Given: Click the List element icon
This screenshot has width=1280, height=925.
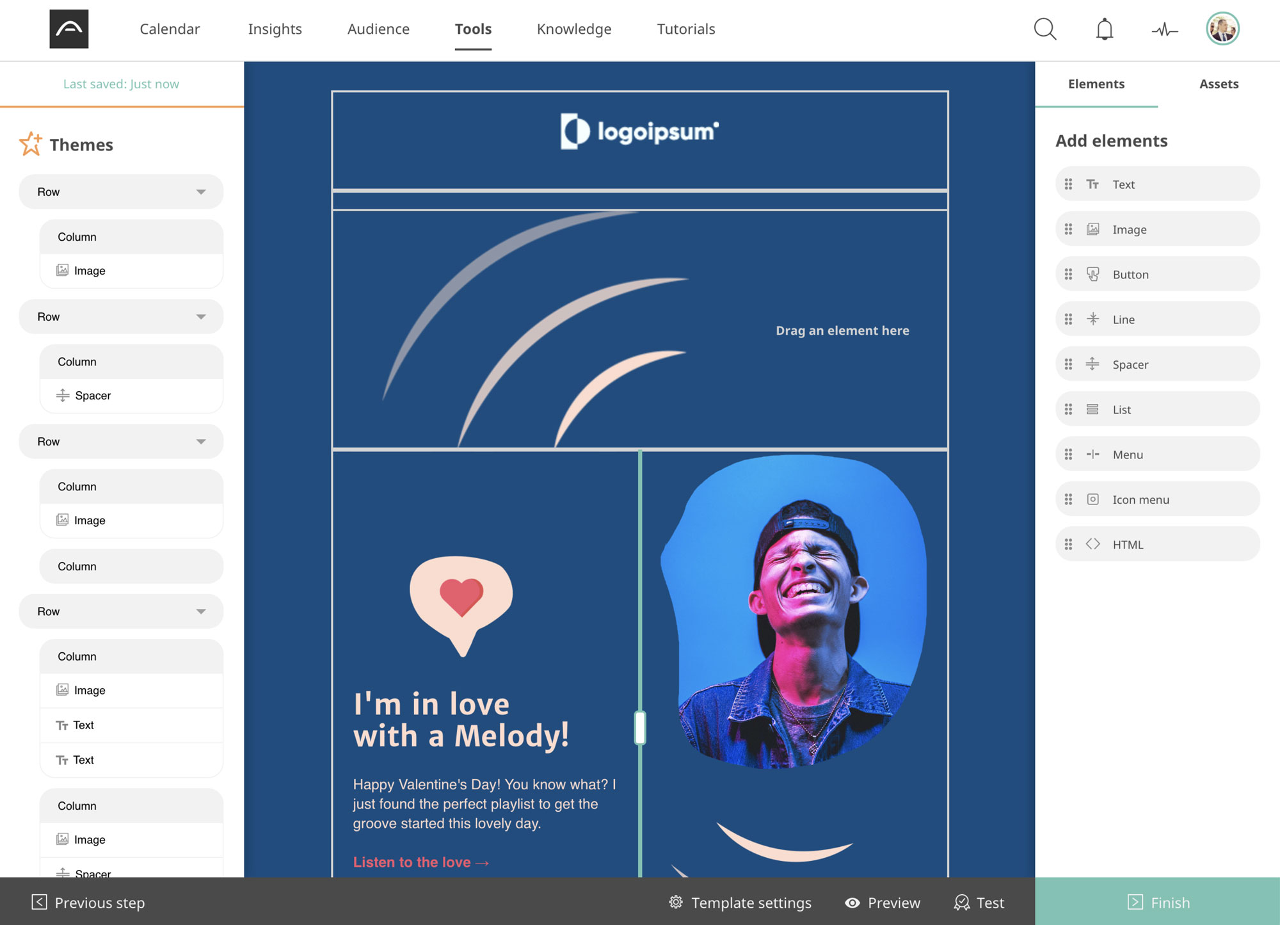Looking at the screenshot, I should click(1092, 409).
